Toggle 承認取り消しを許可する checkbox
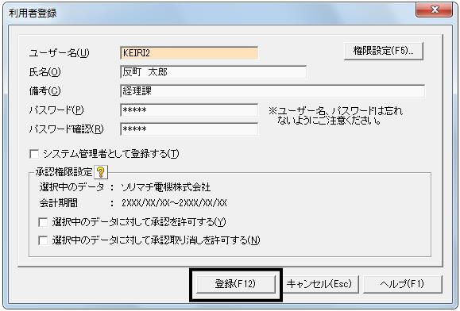The height and width of the screenshot is (311, 460). [x=43, y=240]
